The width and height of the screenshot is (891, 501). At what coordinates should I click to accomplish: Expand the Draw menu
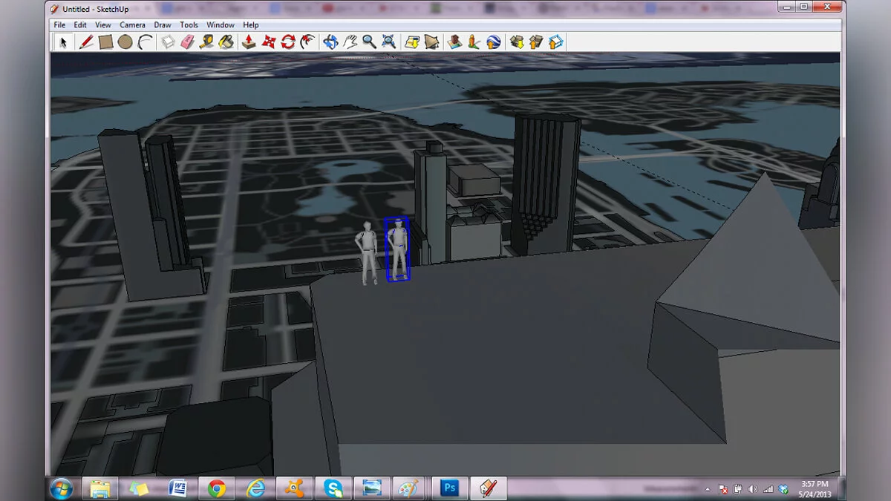pos(163,25)
